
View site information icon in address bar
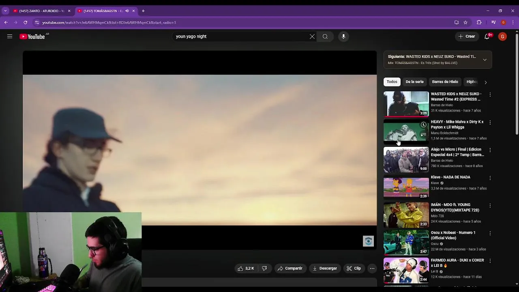(x=37, y=22)
